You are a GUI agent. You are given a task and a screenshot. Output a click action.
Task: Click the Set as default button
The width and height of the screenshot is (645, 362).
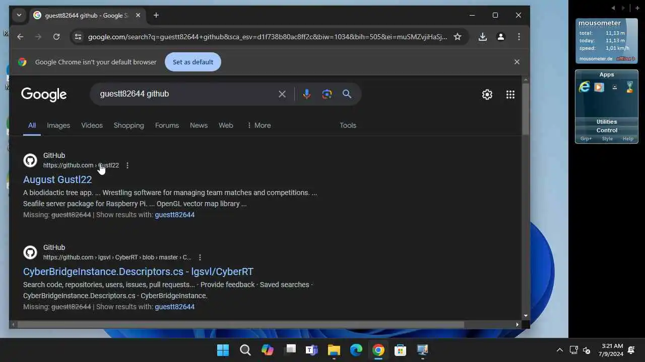pyautogui.click(x=193, y=62)
